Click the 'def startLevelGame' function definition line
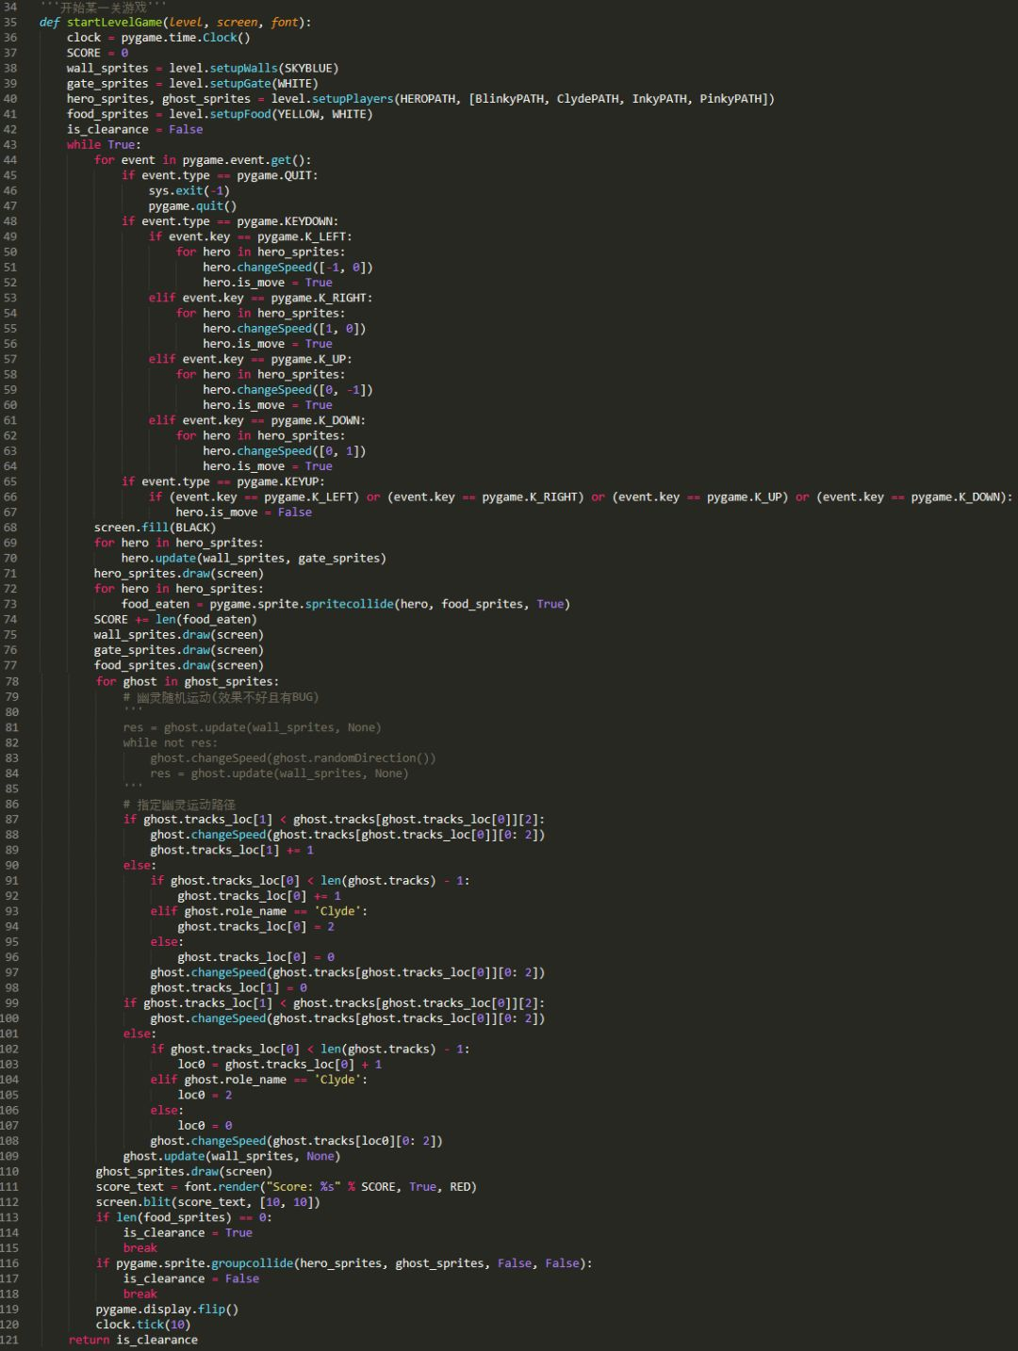1018x1351 pixels. pos(175,23)
